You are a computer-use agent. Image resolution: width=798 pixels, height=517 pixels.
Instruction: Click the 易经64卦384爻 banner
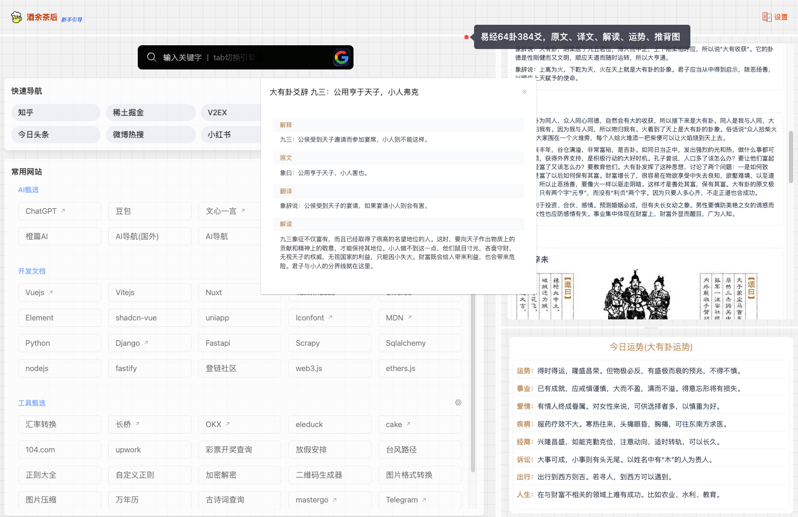tap(581, 37)
